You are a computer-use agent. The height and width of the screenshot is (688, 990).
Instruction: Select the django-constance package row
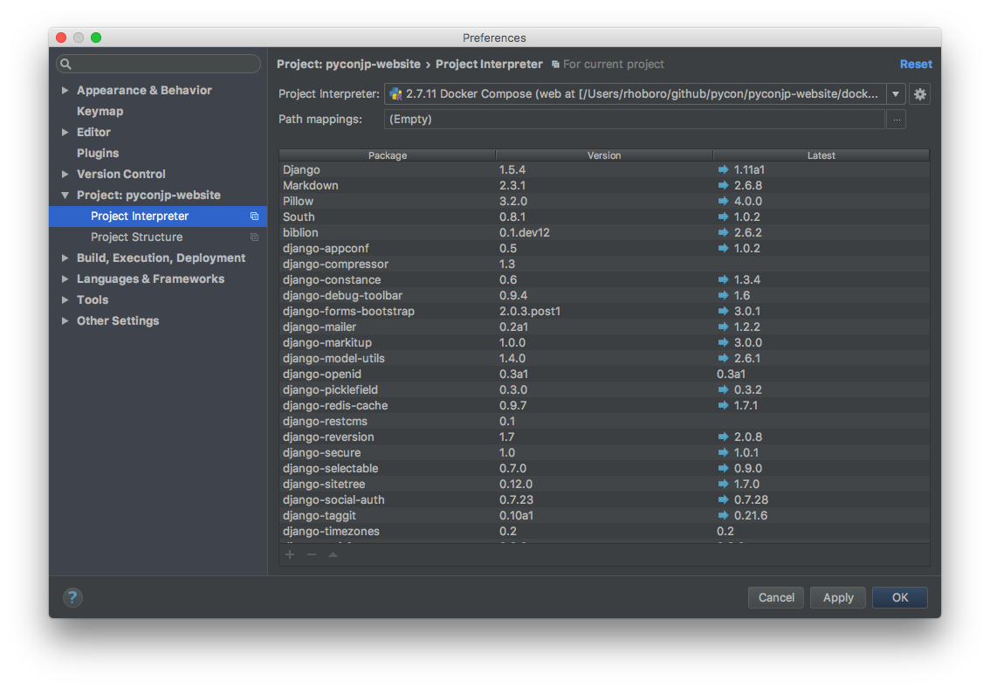point(604,279)
